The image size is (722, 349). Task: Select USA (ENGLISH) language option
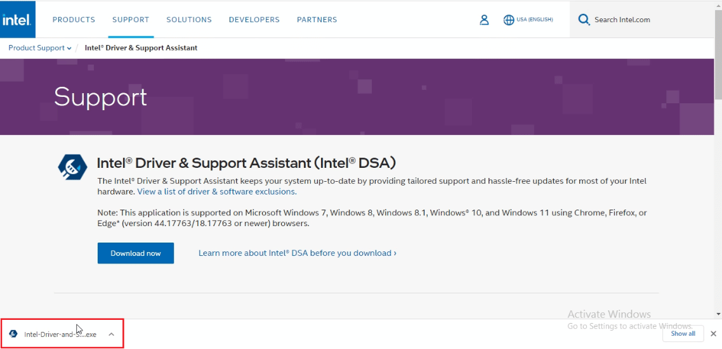[x=535, y=20]
